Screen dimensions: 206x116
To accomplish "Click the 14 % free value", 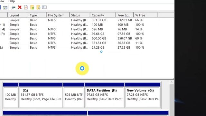I will click(139, 29).
